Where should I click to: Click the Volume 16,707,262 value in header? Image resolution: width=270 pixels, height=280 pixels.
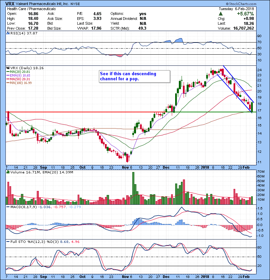[244, 28]
